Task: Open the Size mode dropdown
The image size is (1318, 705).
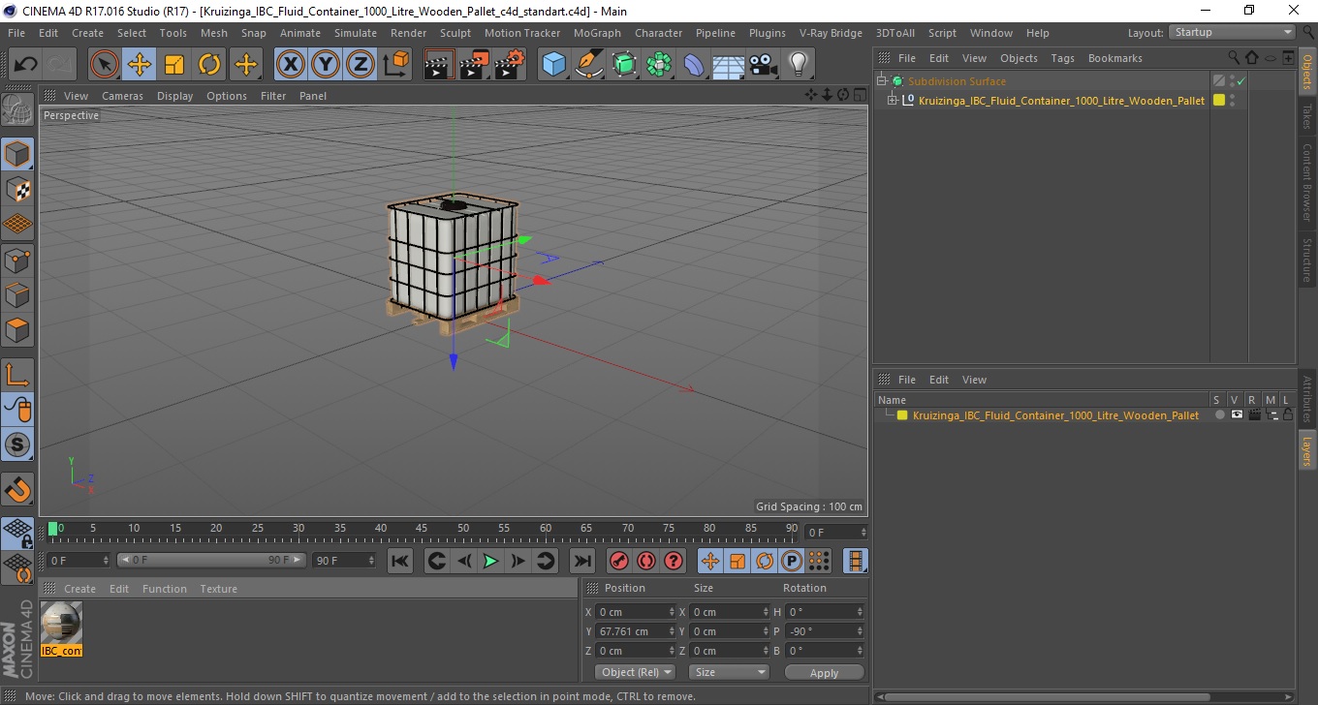Action: click(729, 672)
